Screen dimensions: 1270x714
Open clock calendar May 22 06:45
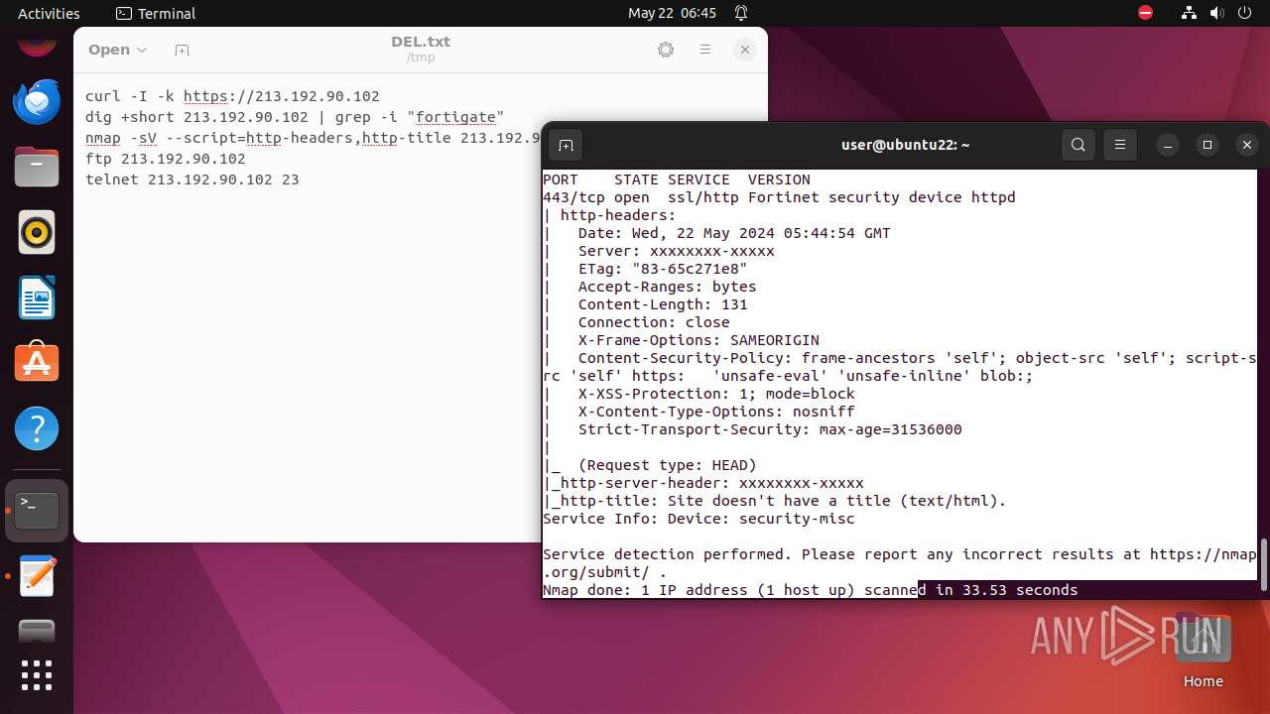(672, 13)
